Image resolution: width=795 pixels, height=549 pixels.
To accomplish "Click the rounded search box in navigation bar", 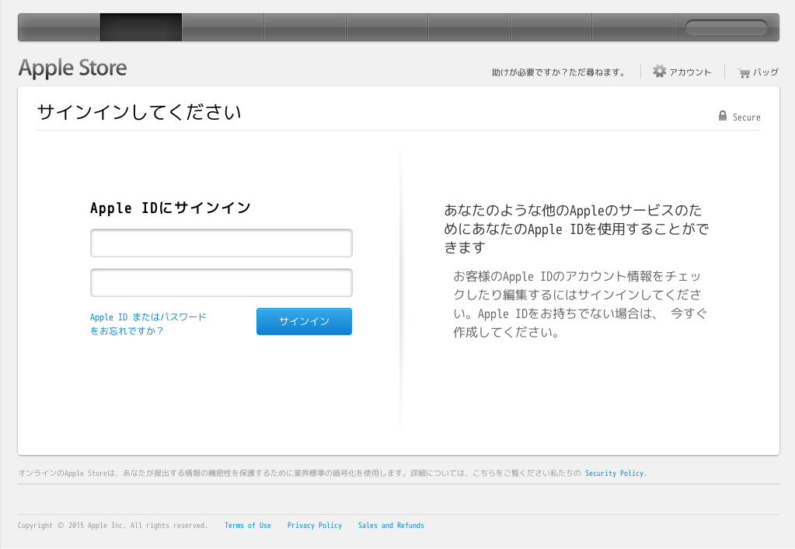I will 727,27.
